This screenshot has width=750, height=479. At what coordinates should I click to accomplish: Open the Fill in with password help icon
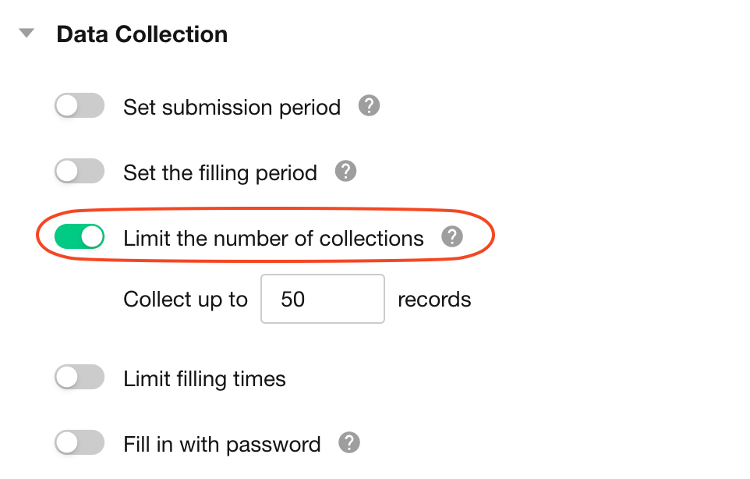point(349,443)
